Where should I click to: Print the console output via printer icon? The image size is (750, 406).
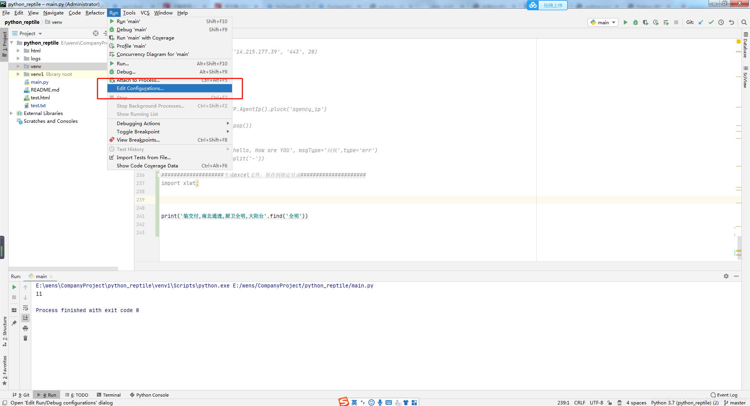click(25, 328)
